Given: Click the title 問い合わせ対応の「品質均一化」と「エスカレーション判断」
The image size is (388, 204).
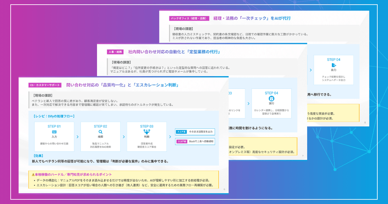Looking at the screenshot, I should coord(123,85).
